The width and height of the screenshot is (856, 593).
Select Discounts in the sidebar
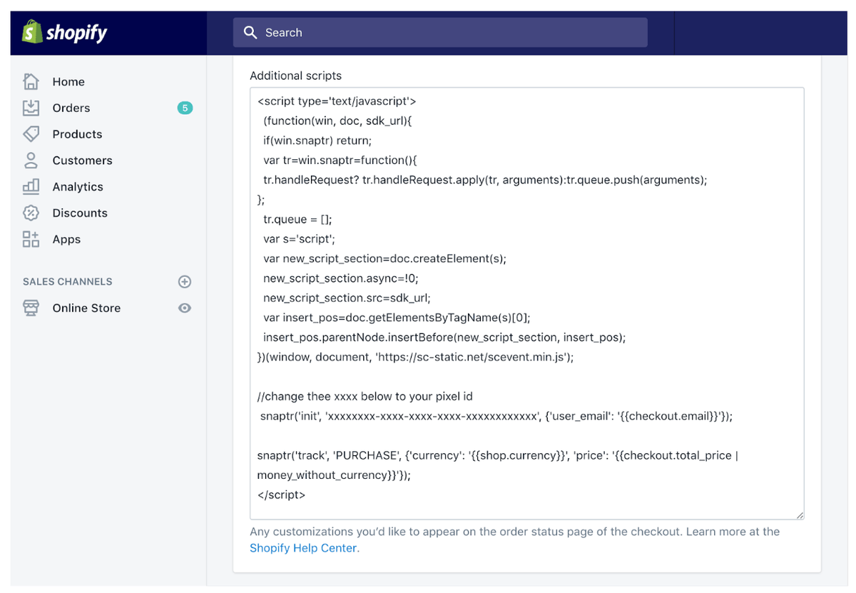coord(80,213)
